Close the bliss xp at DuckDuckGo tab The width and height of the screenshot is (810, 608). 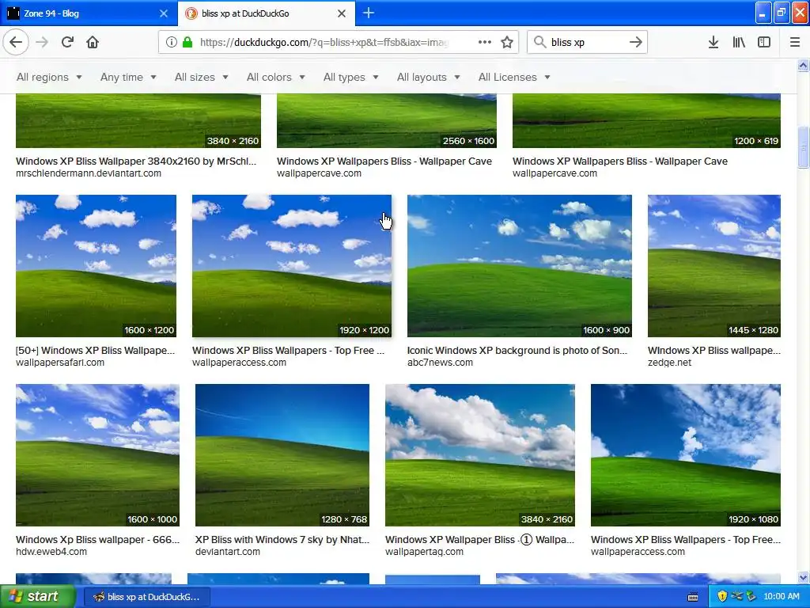click(x=342, y=13)
